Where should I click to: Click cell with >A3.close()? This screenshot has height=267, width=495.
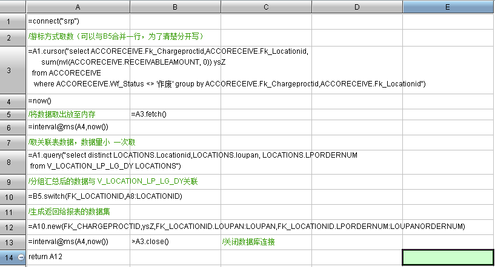click(175, 242)
